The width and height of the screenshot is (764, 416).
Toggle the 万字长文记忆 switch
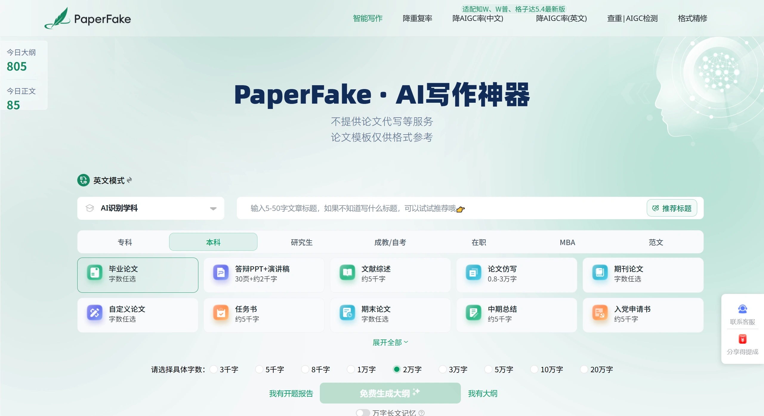(x=363, y=413)
